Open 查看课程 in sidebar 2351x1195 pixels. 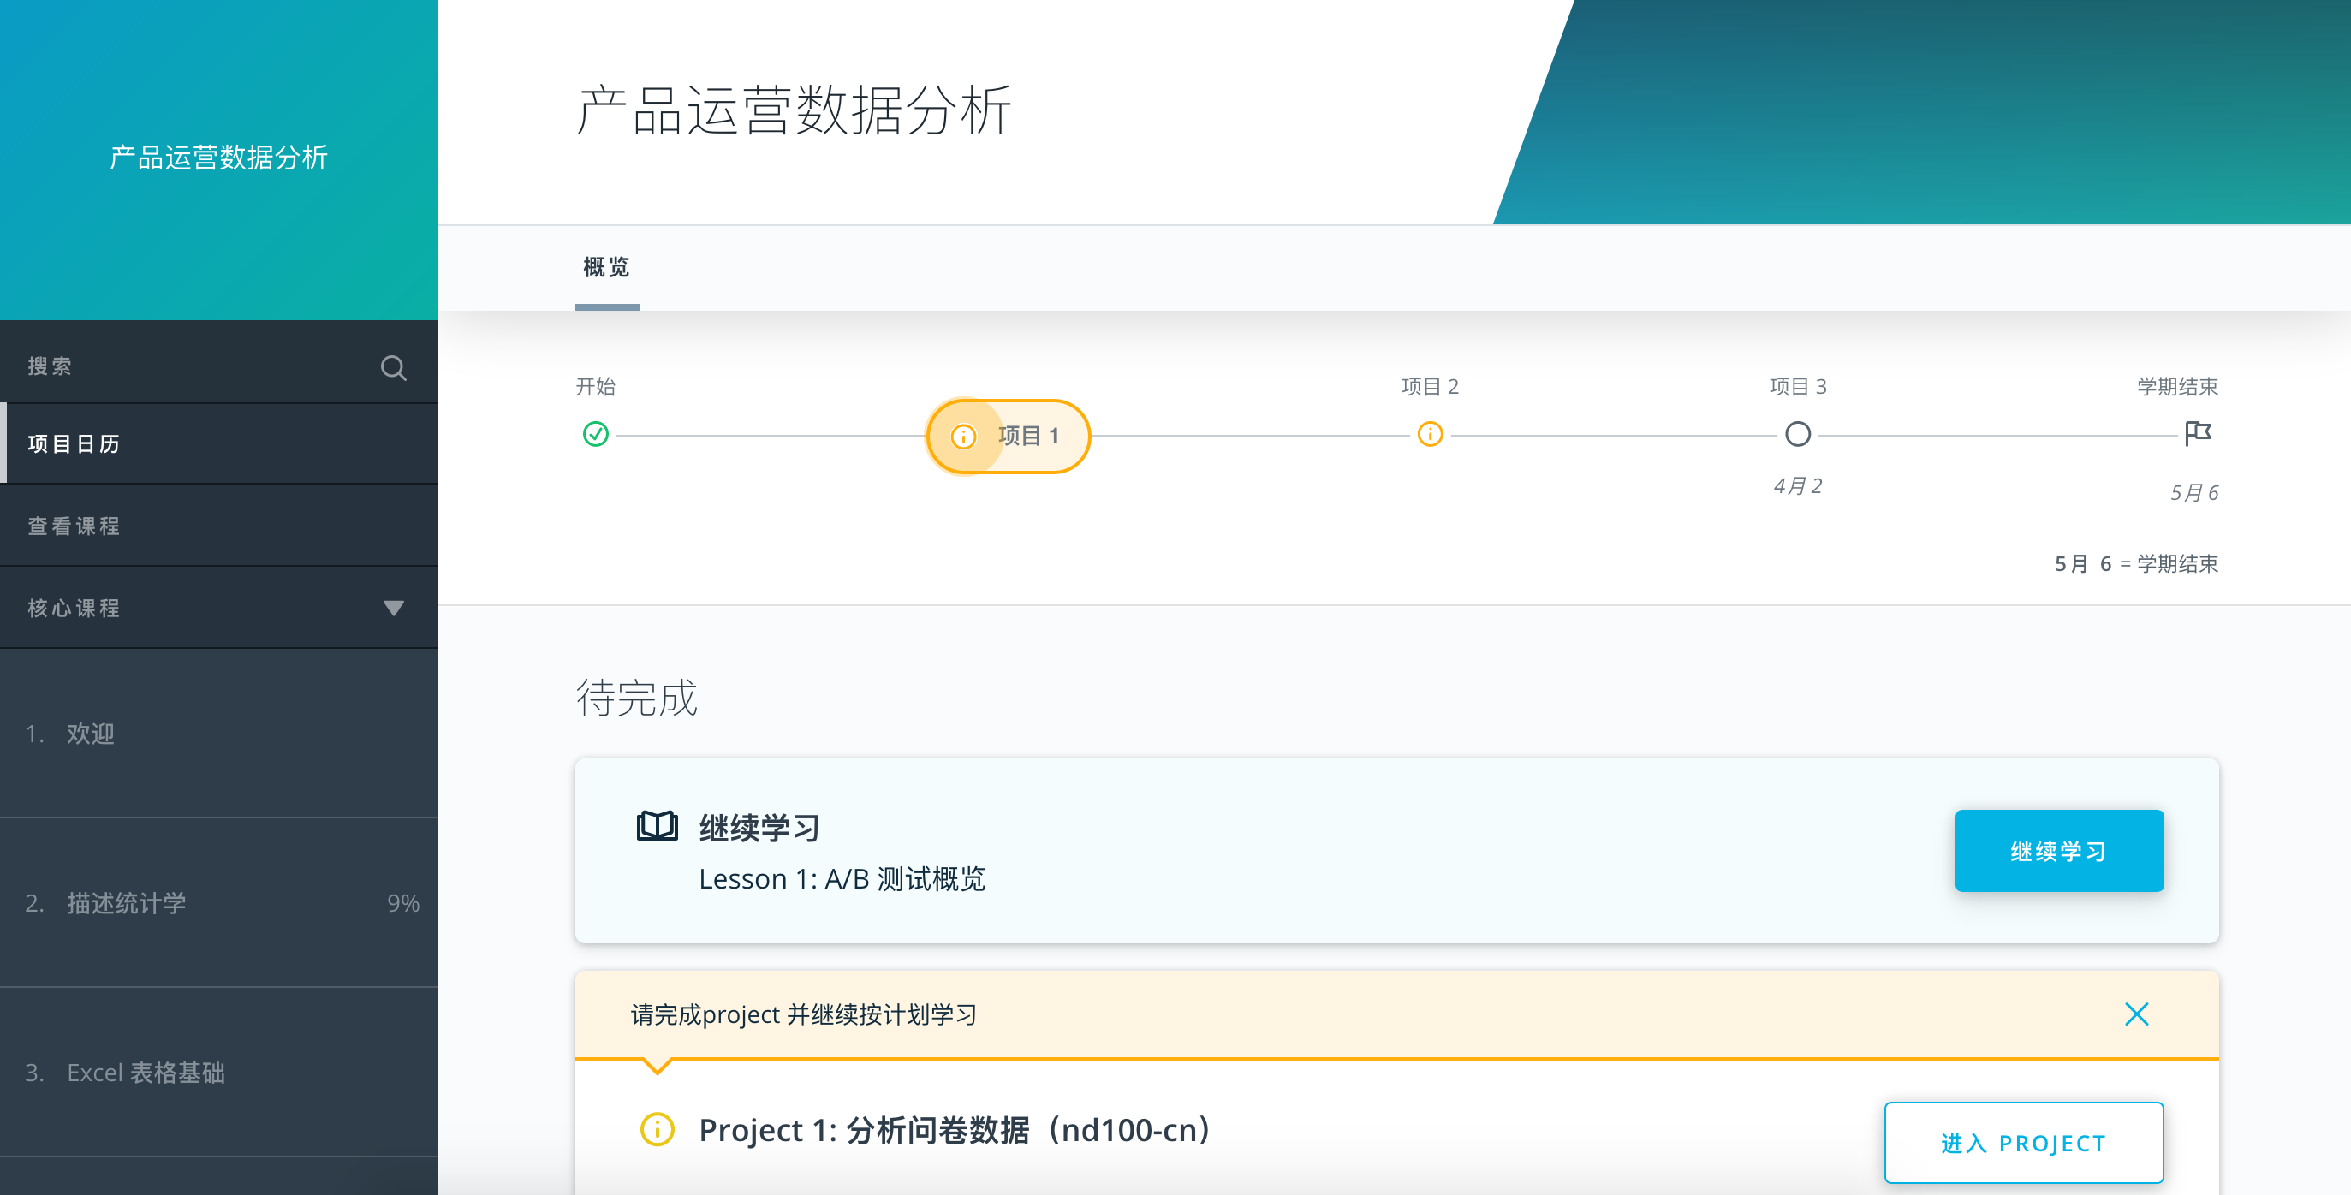pyautogui.click(x=74, y=526)
